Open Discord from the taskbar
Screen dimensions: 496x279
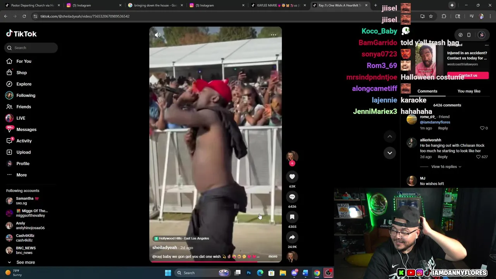pos(294,273)
